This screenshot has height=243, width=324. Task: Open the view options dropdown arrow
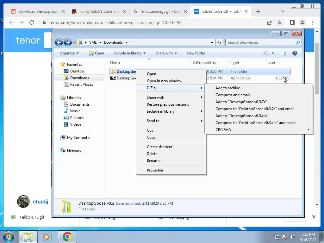click(x=273, y=53)
